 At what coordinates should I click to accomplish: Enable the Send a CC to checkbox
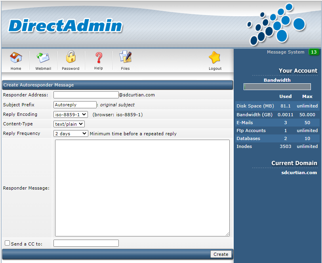8,243
